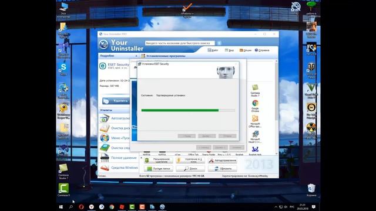Select Microsoft Visual C++ in program list
Image resolution: width=376 pixels, height=211 pixels.
pos(255,137)
